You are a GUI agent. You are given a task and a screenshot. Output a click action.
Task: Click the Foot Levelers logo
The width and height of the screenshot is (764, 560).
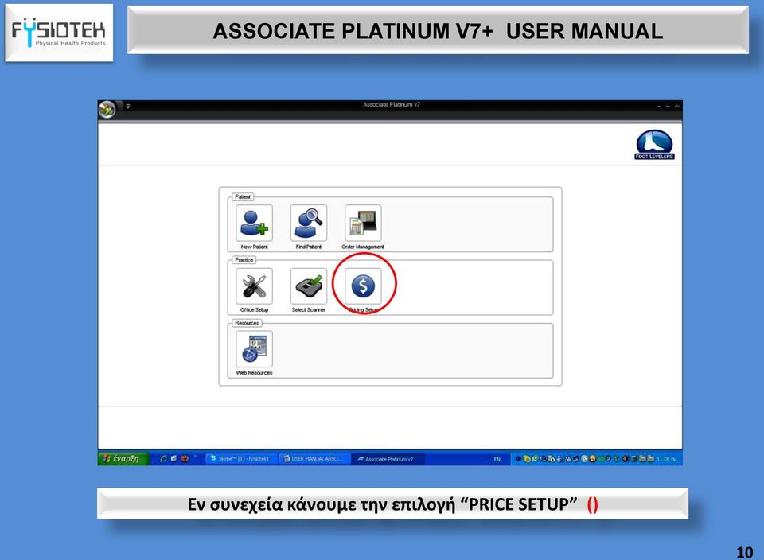pos(654,145)
